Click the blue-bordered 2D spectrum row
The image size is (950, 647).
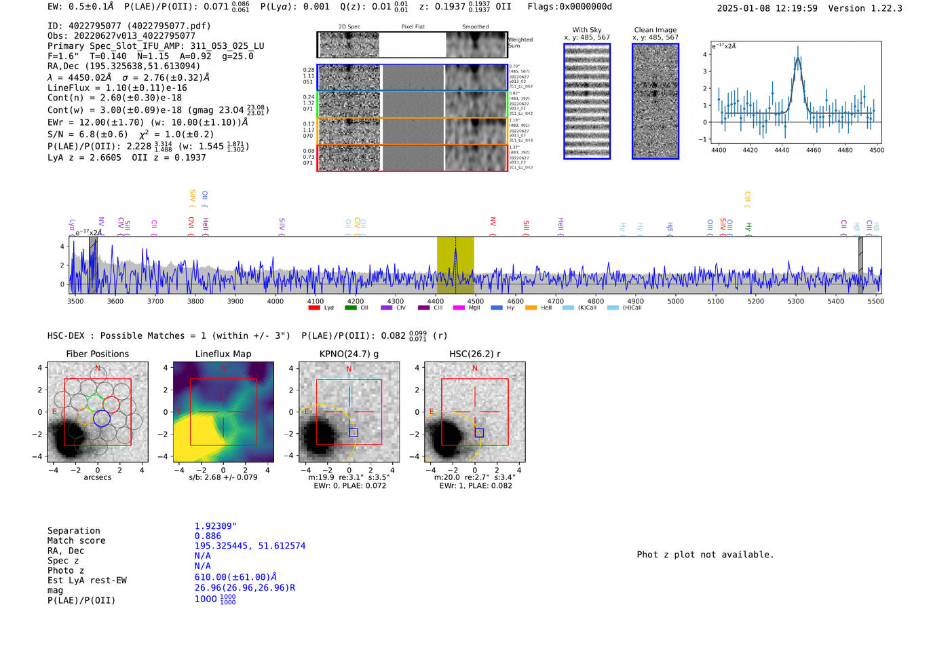coord(413,77)
